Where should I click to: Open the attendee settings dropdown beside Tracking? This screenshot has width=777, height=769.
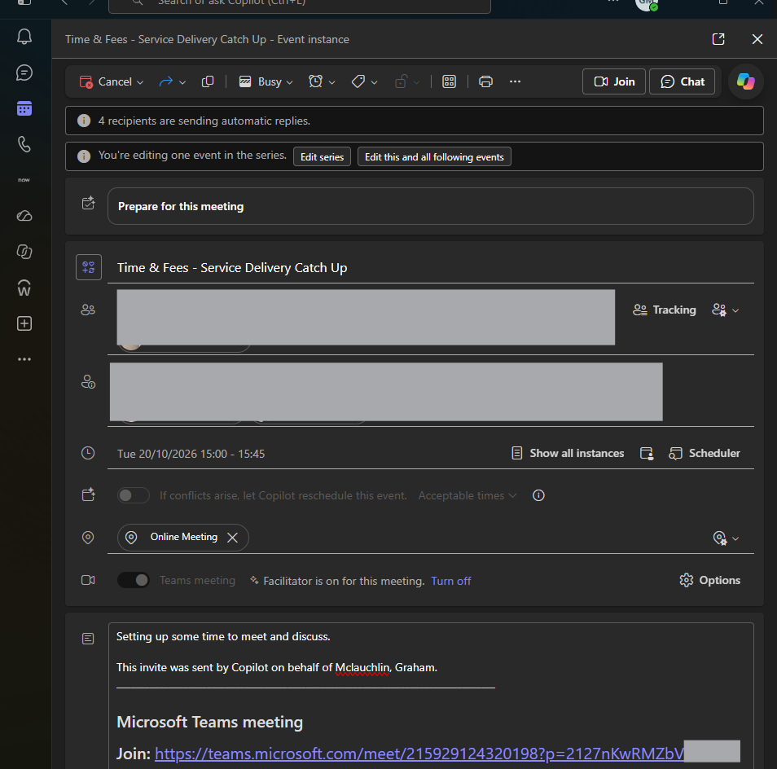pos(726,310)
